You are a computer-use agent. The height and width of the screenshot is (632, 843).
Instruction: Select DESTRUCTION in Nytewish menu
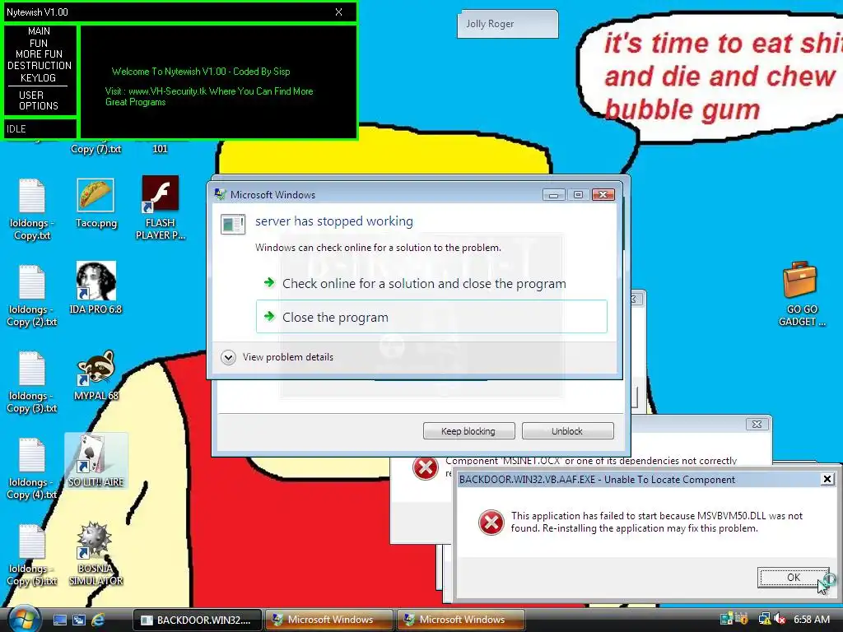click(40, 66)
